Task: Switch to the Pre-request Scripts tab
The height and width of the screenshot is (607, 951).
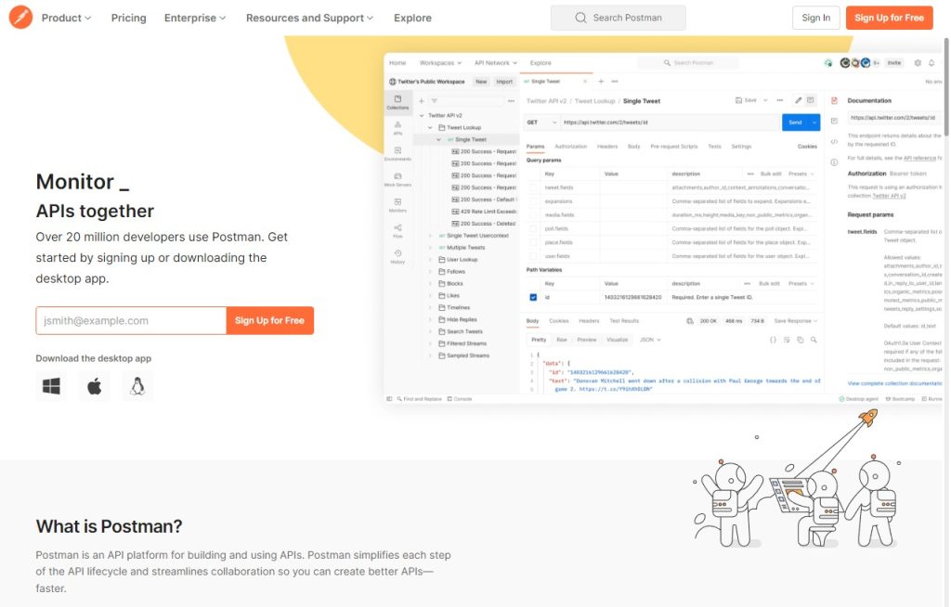Action: (x=674, y=147)
